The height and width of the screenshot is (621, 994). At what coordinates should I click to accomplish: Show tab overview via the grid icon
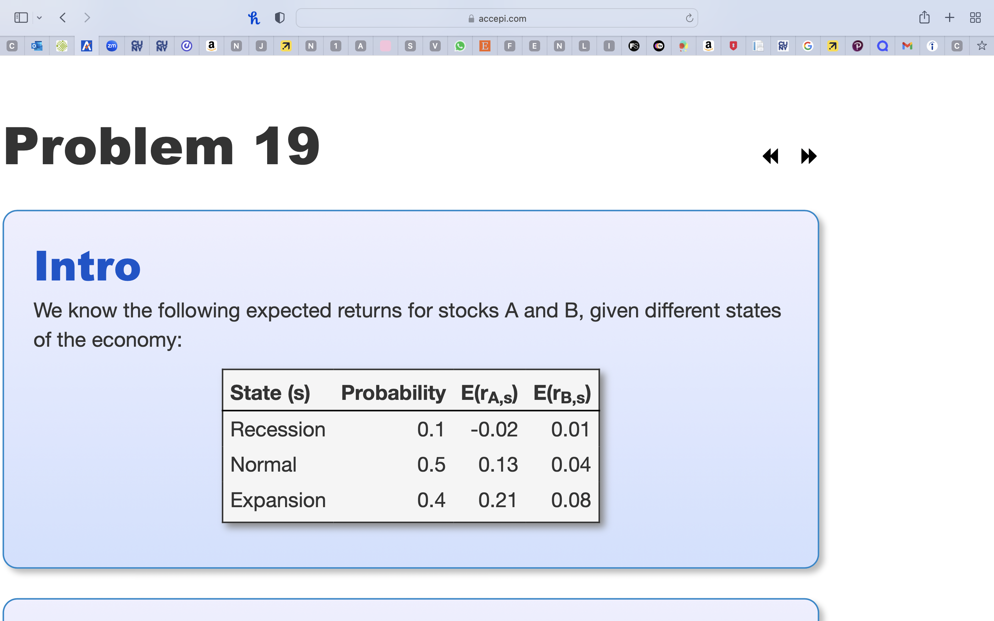tap(975, 18)
